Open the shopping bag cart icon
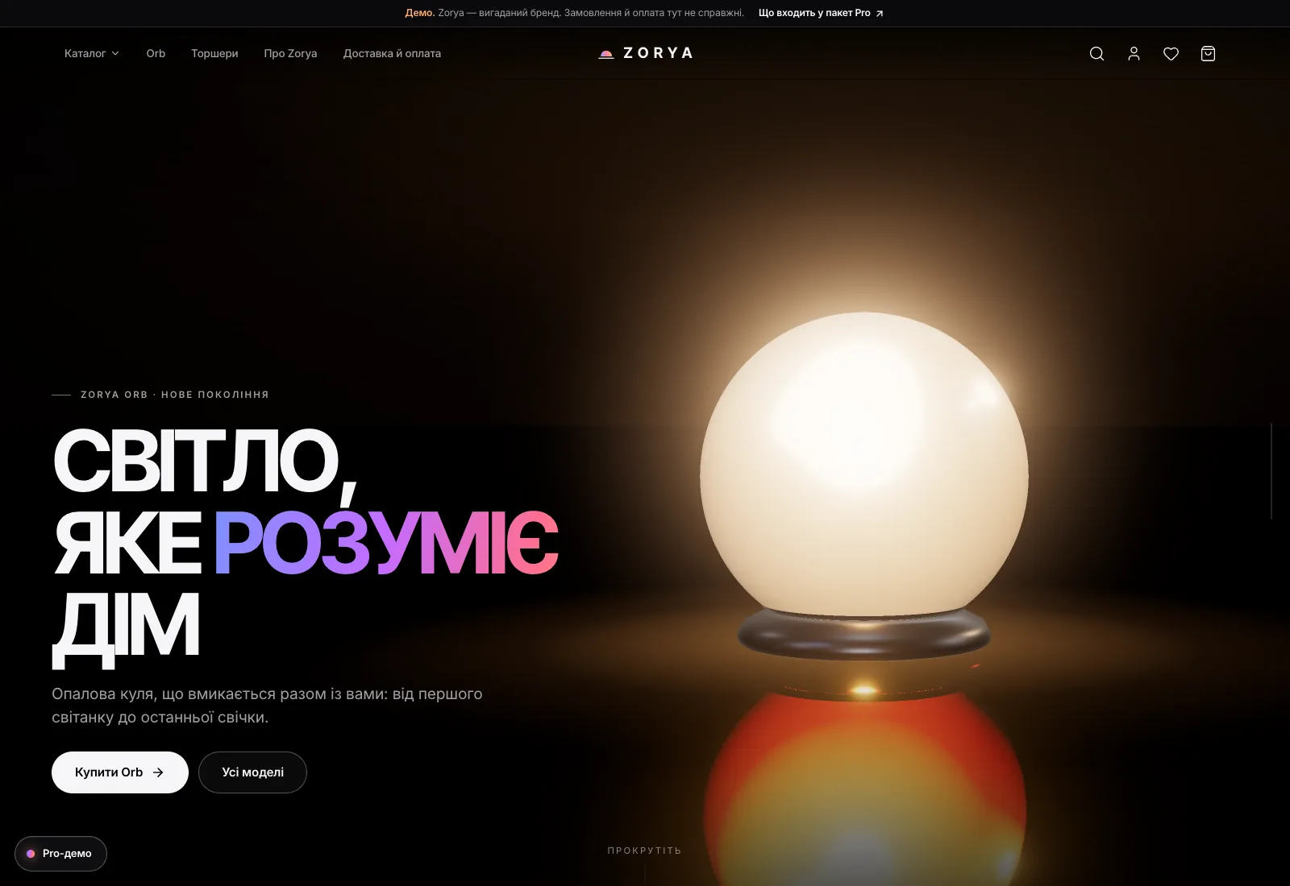Viewport: 1290px width, 886px height. 1208,54
